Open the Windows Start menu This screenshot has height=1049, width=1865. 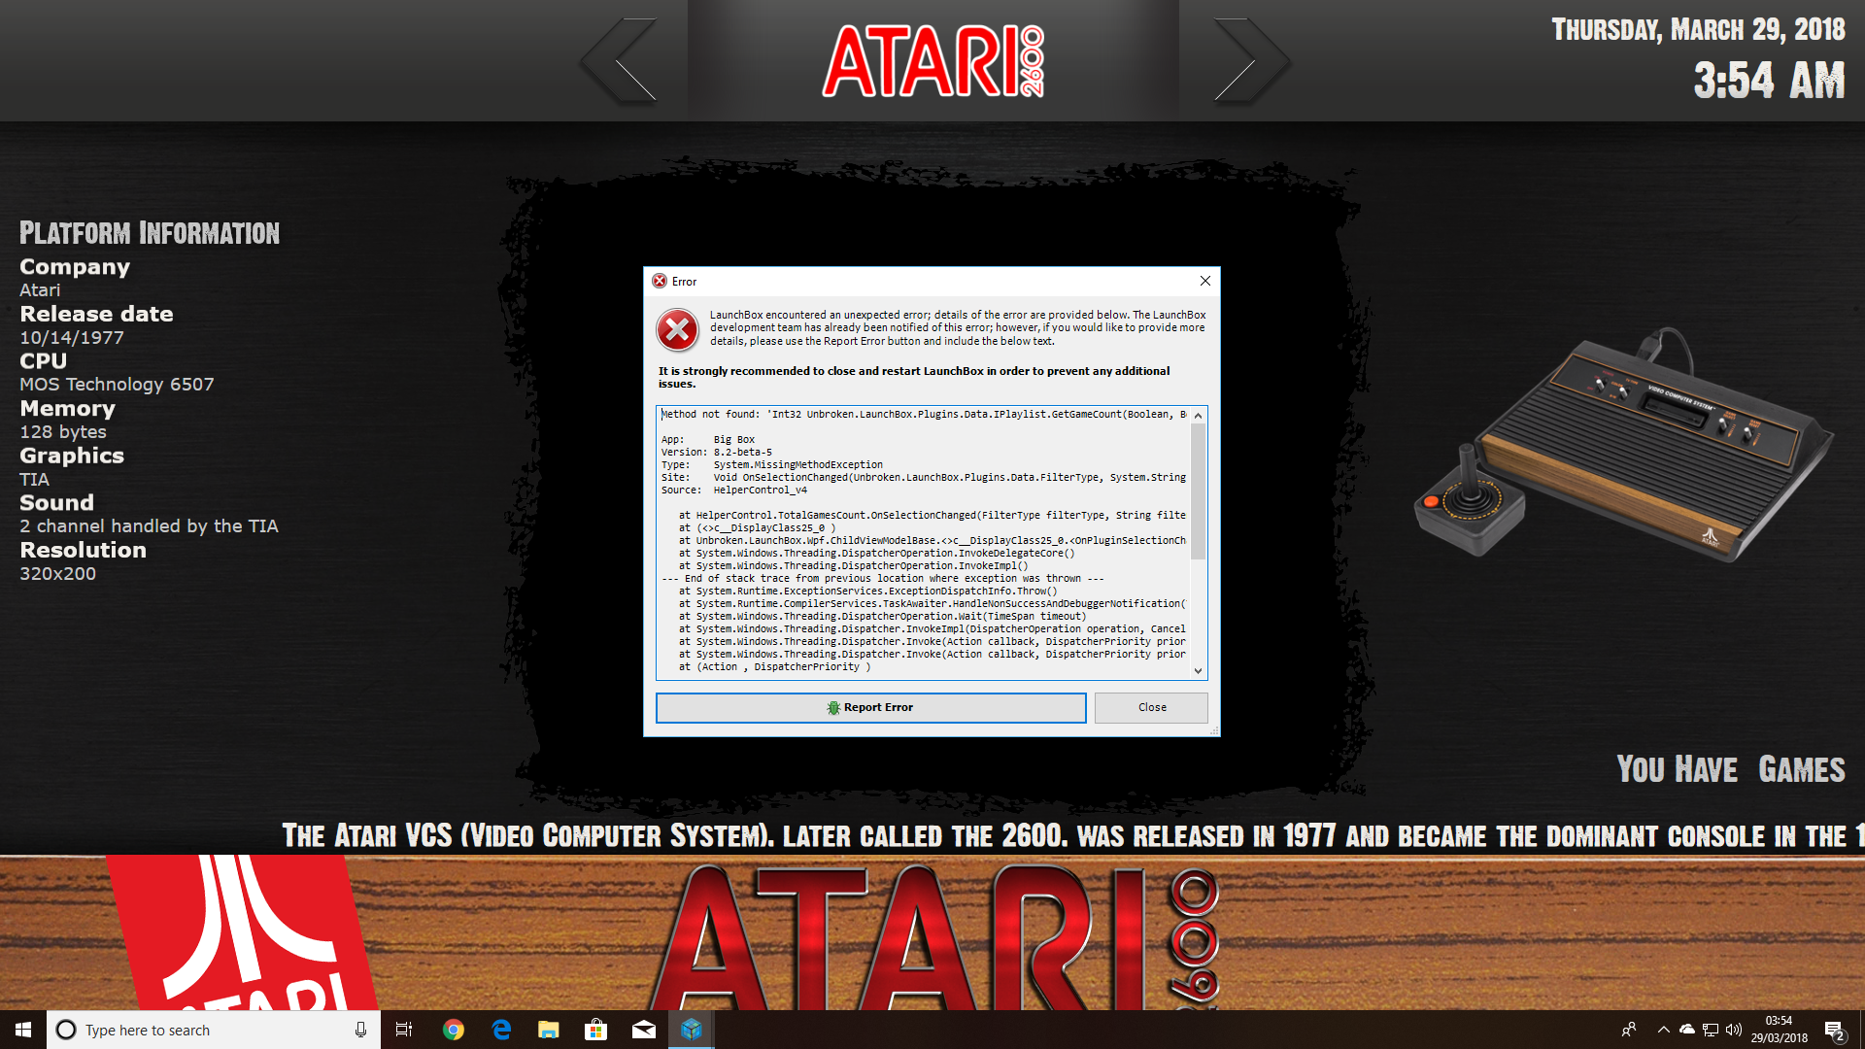23,1030
